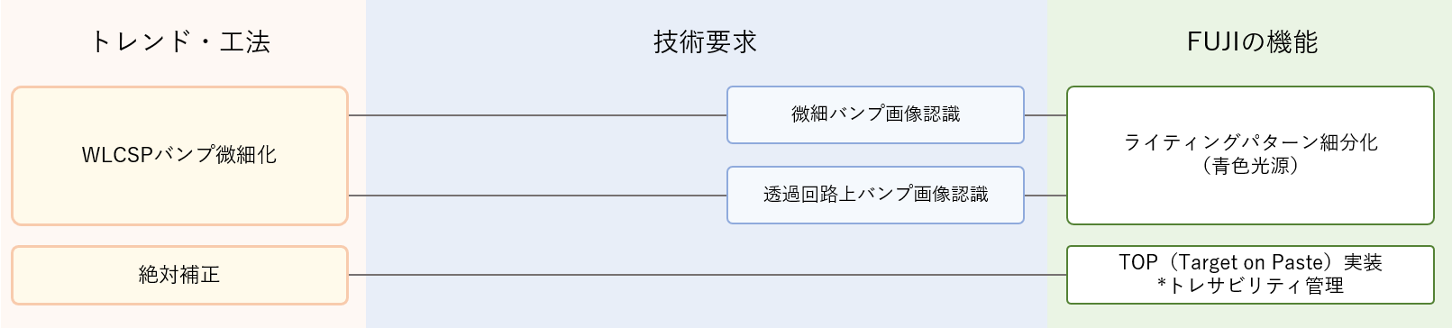1452x328 pixels.
Task: Select the ライティングパターン細分化 text line
Action: tap(1250, 142)
